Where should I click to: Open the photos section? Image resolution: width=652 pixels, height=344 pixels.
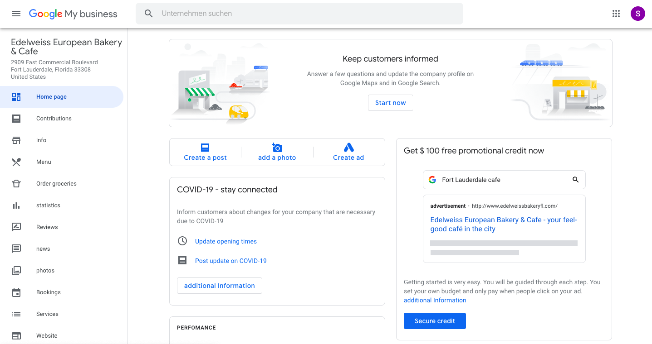pos(45,271)
